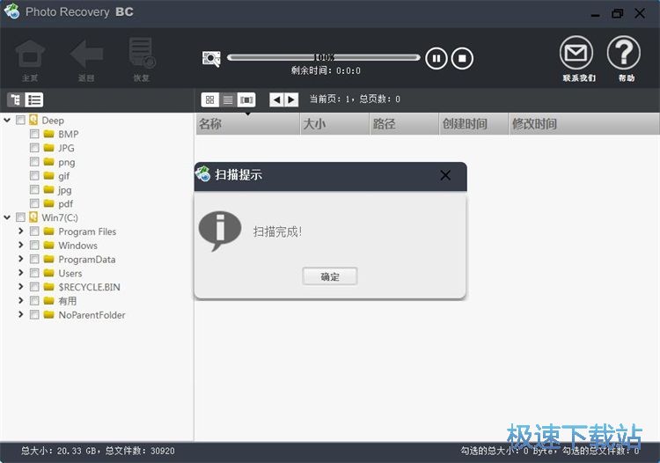Viewport: 660px width, 463px height.
Task: Check the JPG folder checkbox
Action: [34, 148]
